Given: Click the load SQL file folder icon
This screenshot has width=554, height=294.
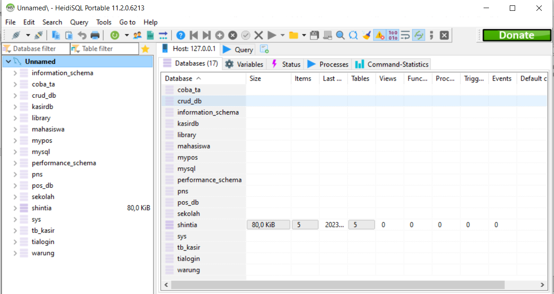Looking at the screenshot, I should (x=293, y=35).
